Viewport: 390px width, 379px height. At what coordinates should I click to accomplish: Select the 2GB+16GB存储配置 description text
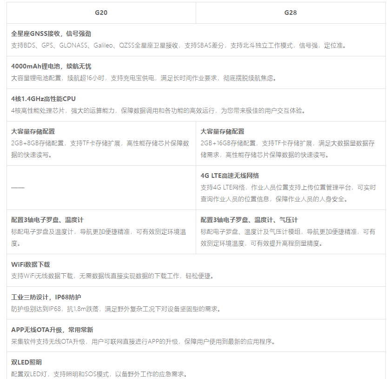click(288, 149)
